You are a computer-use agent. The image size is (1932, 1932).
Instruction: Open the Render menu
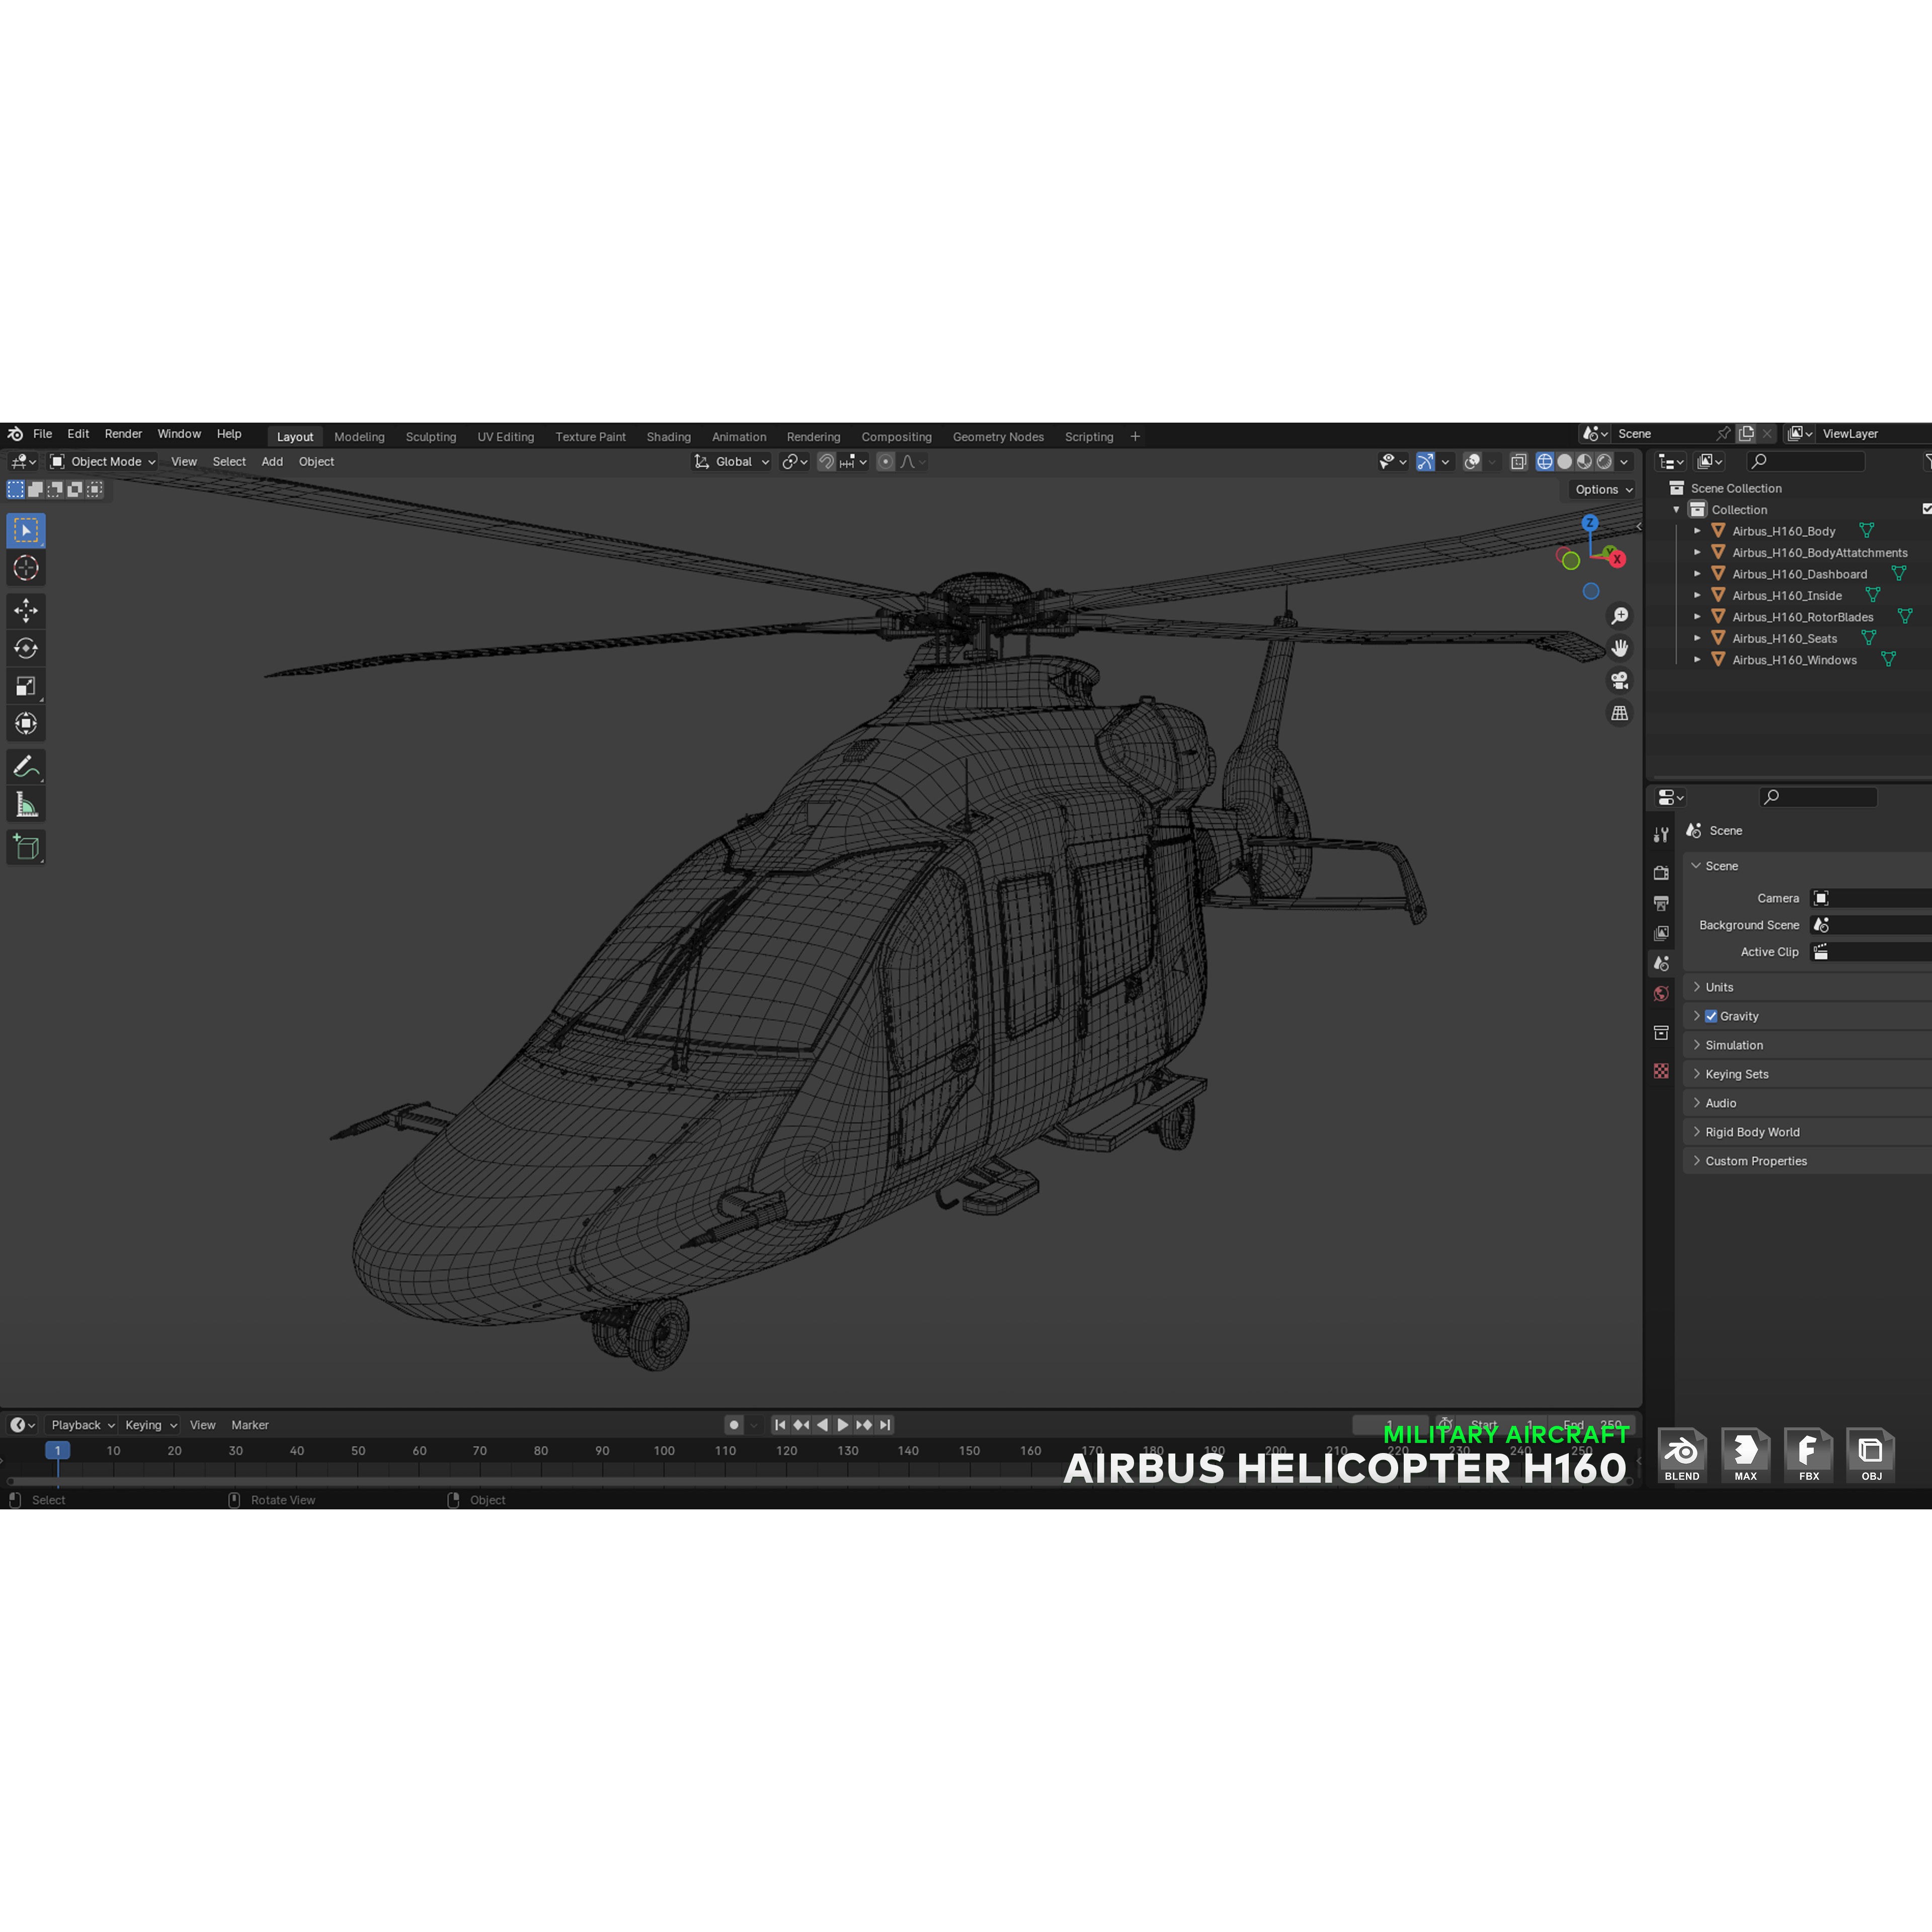pos(123,433)
